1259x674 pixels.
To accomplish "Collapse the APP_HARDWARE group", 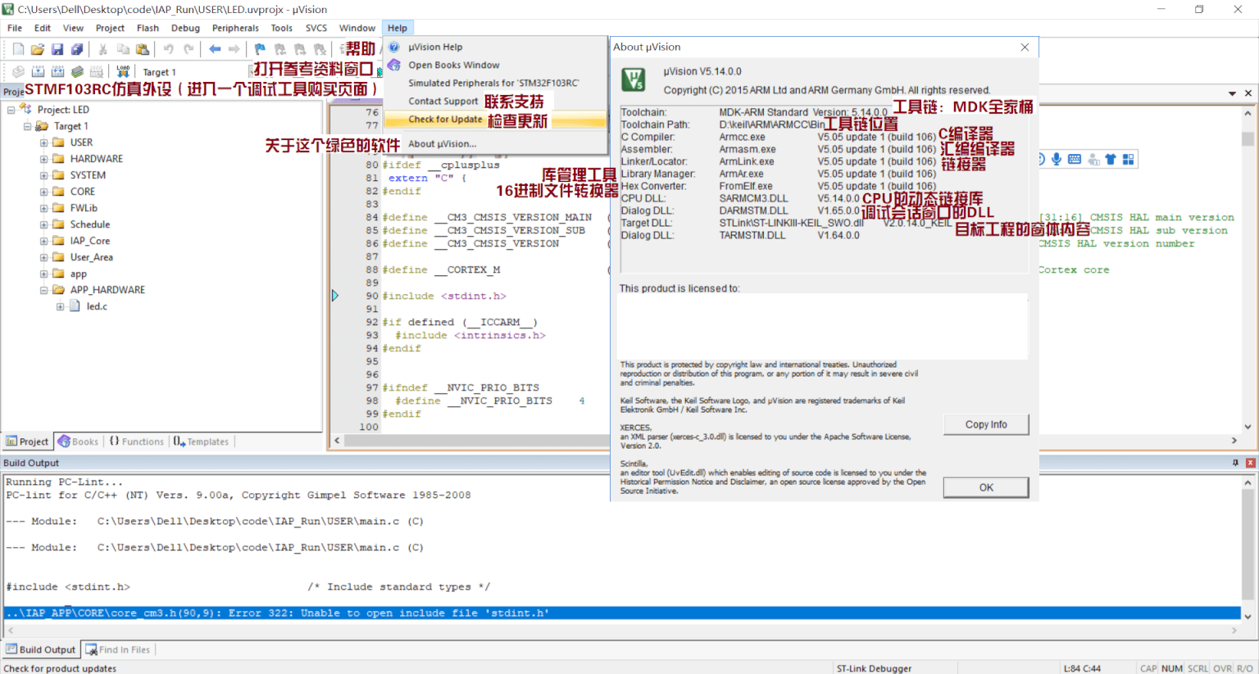I will point(43,290).
